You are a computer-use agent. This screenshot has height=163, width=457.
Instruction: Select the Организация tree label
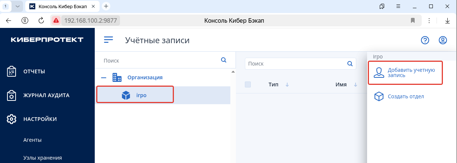pyautogui.click(x=145, y=77)
